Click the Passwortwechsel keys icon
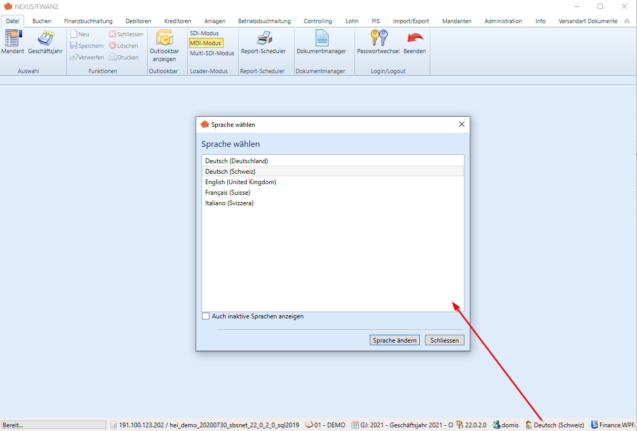This screenshot has height=431, width=637. tap(378, 39)
